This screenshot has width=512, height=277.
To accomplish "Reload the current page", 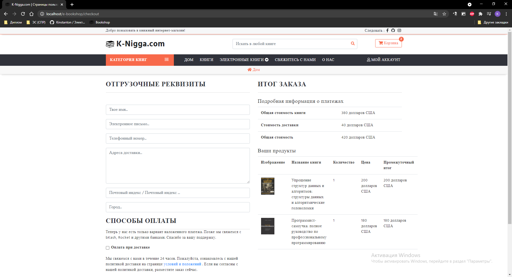I will 23,14.
